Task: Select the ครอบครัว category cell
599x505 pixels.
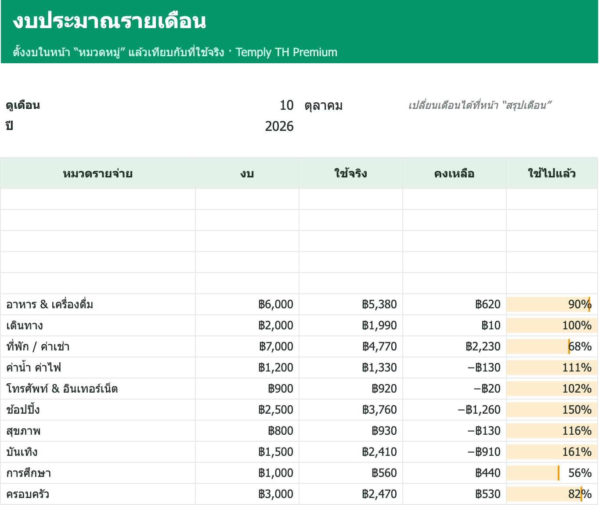Action: 98,494
